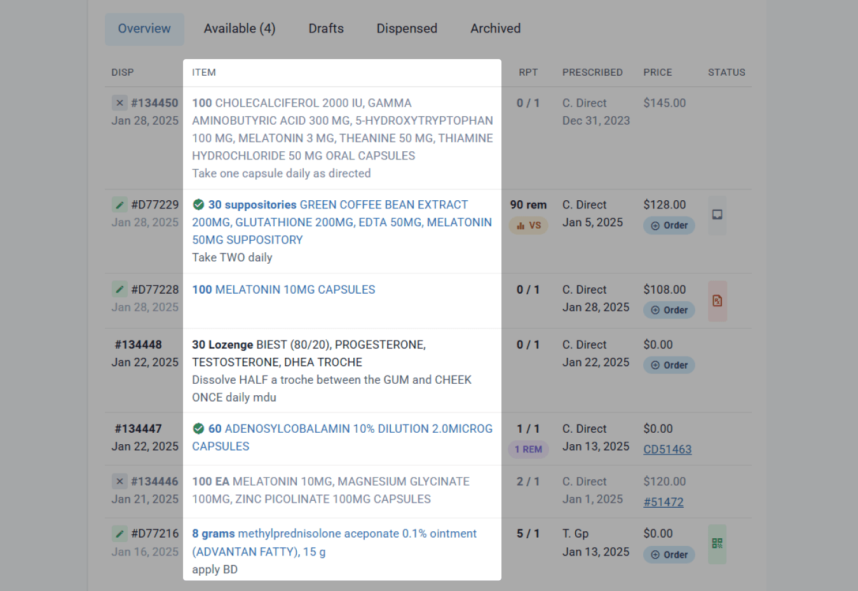This screenshot has width=858, height=591.
Task: Switch to the Available (4) tab
Action: coord(240,29)
